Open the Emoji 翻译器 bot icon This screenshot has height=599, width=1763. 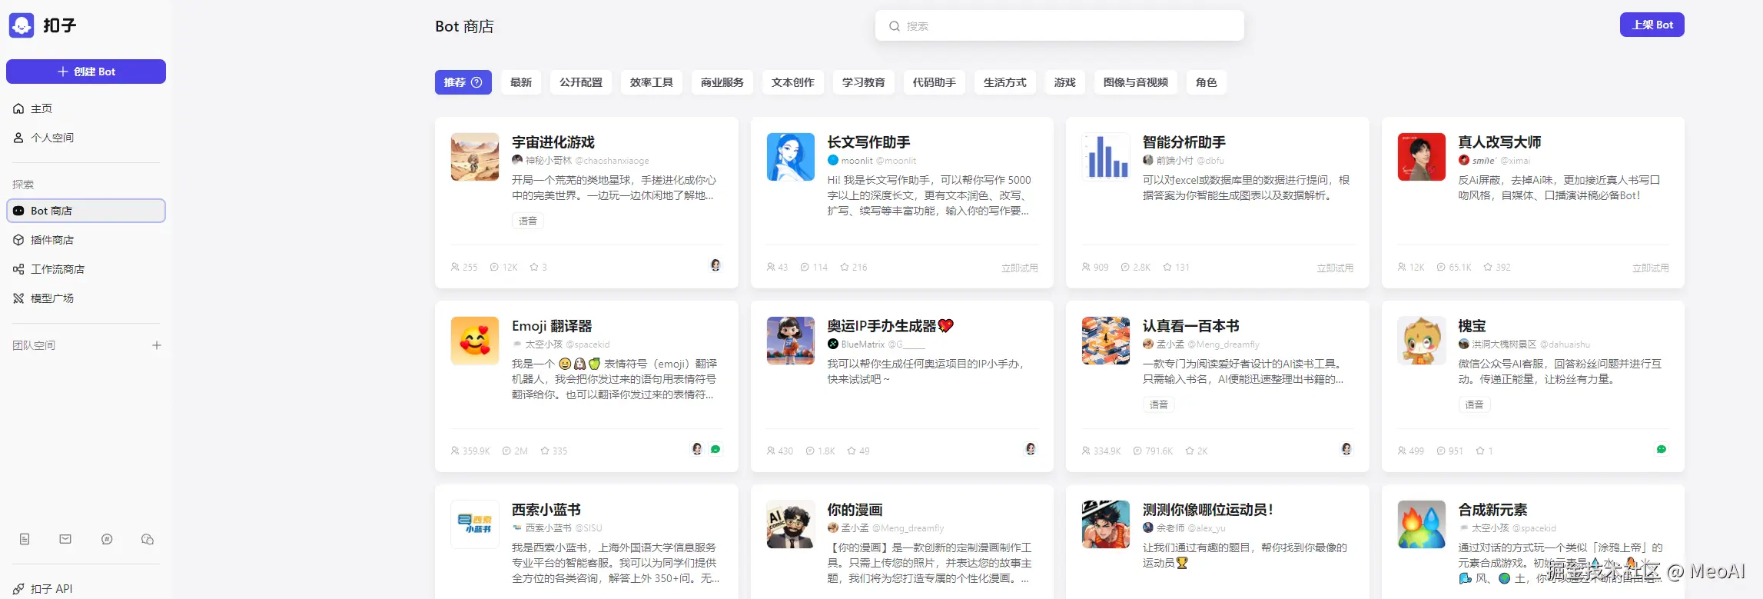475,341
